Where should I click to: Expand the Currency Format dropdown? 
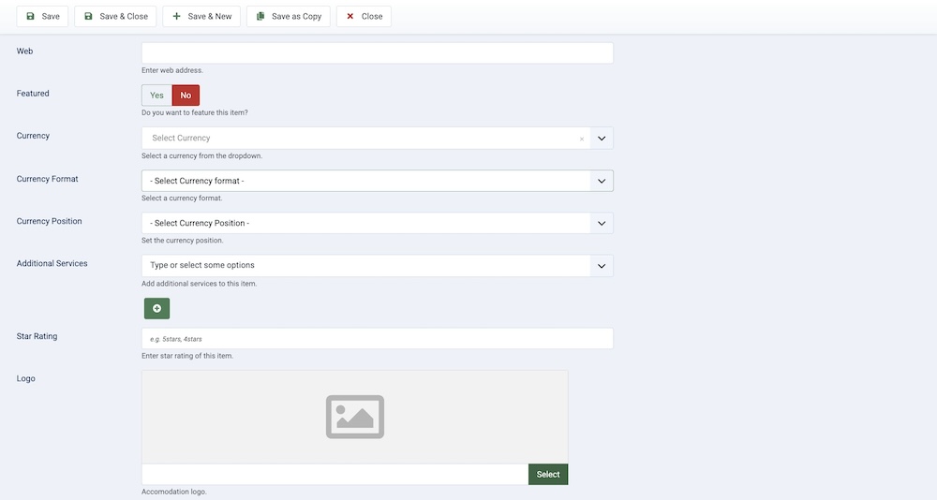click(x=377, y=181)
